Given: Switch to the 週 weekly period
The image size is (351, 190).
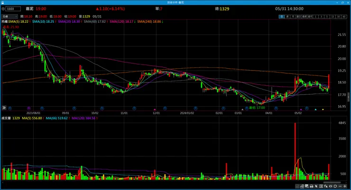Looking at the screenshot, I should pyautogui.click(x=287, y=17).
